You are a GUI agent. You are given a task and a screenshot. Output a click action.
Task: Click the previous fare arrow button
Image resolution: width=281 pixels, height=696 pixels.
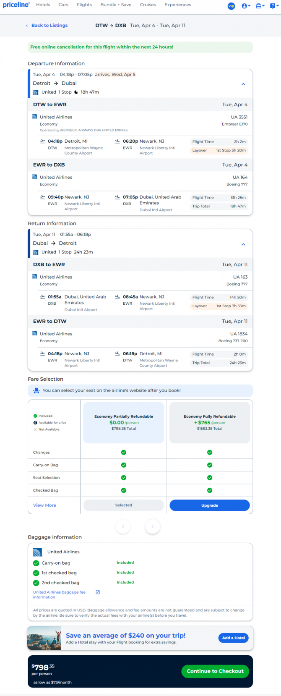pos(123,526)
